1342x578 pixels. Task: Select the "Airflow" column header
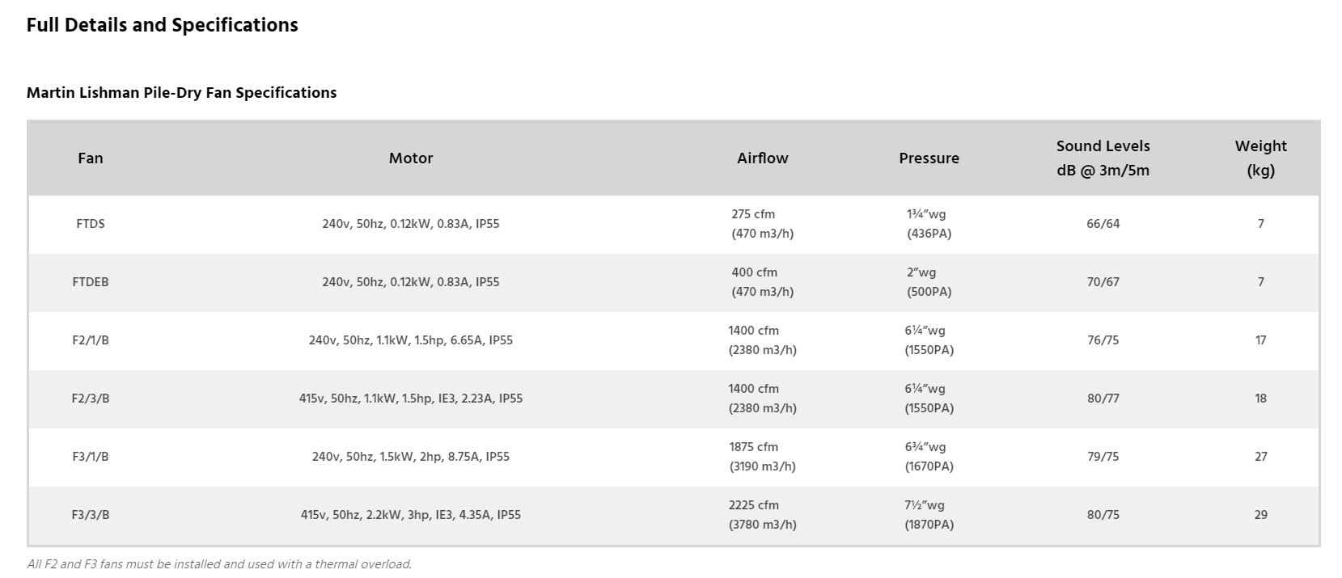click(x=762, y=158)
